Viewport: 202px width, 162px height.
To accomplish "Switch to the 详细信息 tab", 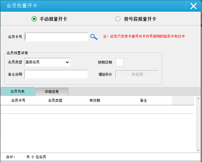I will click(52, 92).
